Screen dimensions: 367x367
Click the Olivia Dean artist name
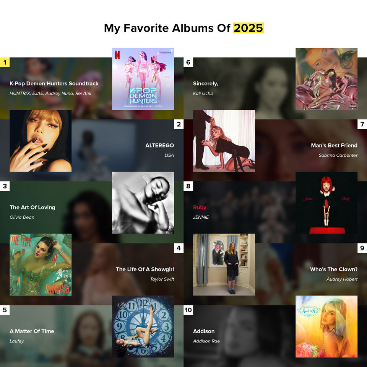pyautogui.click(x=22, y=217)
